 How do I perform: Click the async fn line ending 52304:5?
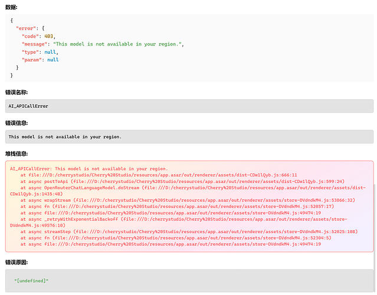pos(176,238)
